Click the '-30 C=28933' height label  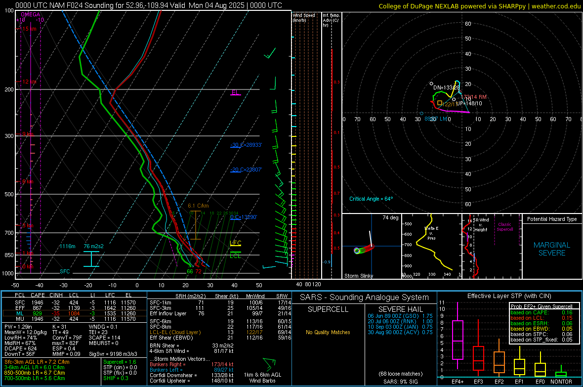click(x=246, y=145)
